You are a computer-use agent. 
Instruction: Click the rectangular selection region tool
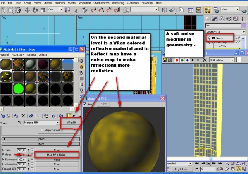pos(10,10)
